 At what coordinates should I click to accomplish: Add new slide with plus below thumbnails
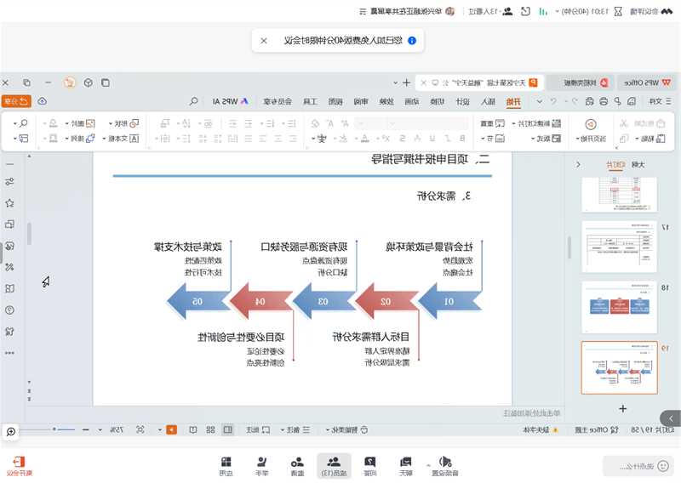click(x=623, y=408)
